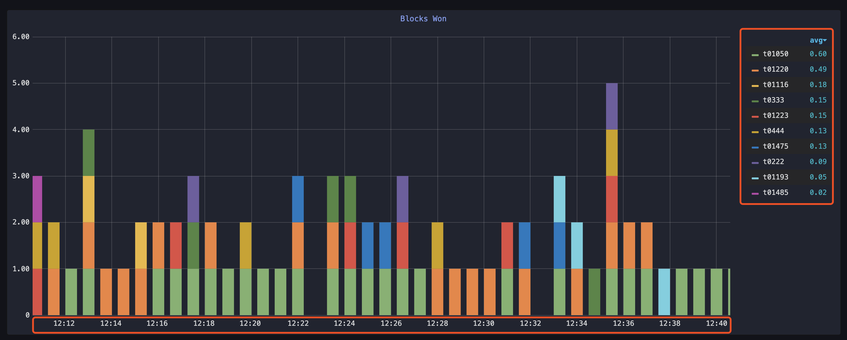Open the avg sort order dropdown

pyautogui.click(x=818, y=40)
